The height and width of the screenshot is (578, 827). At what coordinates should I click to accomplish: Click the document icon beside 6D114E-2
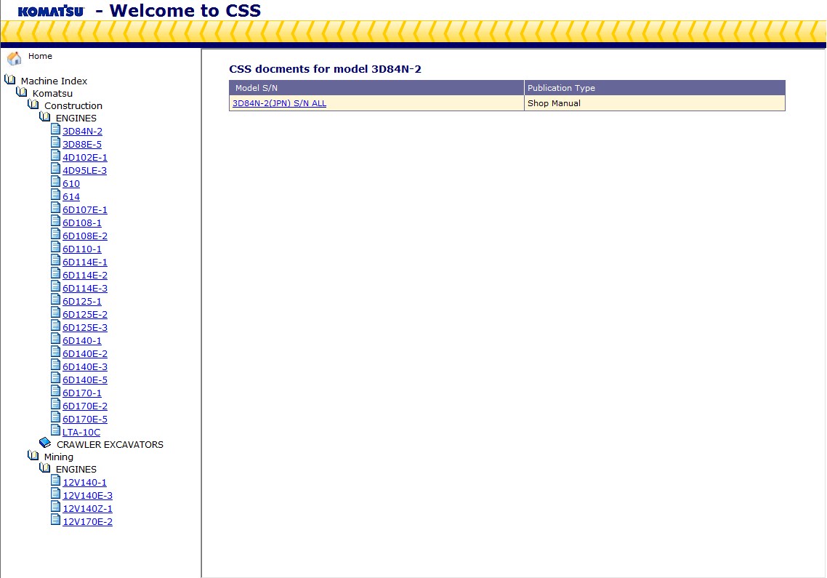coord(55,273)
